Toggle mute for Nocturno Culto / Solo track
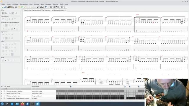 coord(6,94)
